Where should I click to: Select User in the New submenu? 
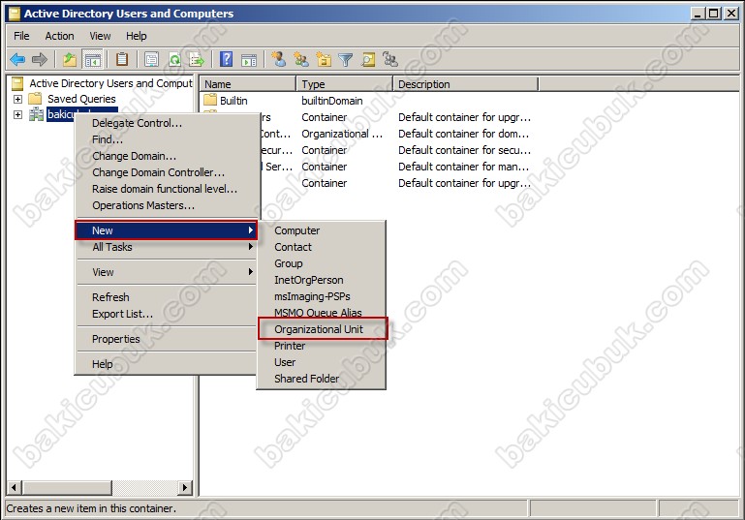coord(322,362)
